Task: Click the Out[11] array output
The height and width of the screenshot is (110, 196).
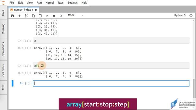Action: [58, 53]
